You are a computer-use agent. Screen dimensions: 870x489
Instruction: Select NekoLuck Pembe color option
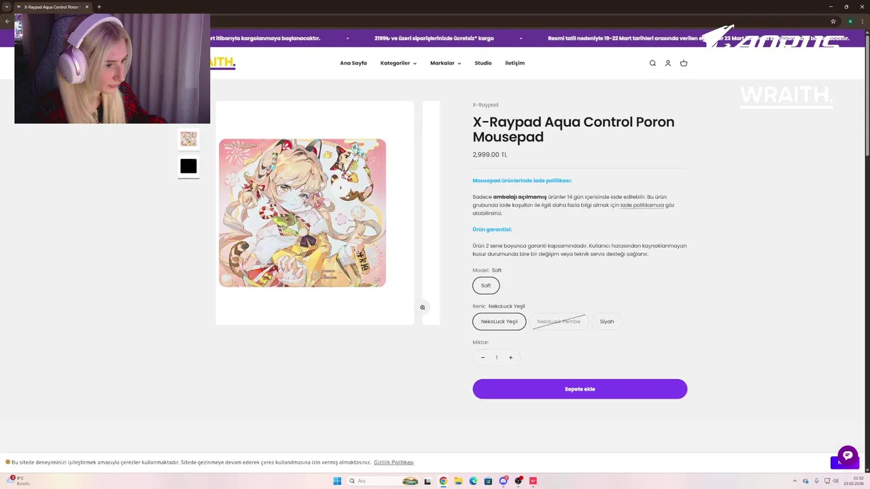coord(559,322)
